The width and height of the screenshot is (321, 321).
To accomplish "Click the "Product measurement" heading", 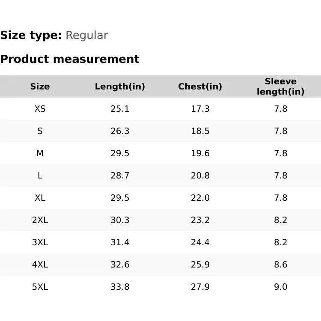I will (x=70, y=59).
